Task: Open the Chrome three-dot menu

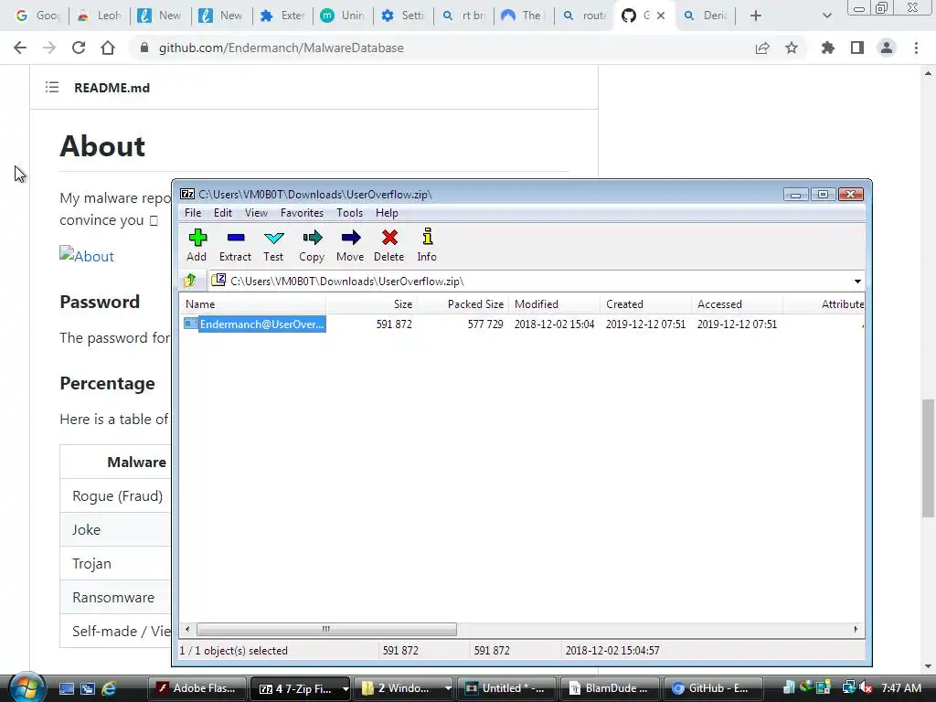Action: [x=916, y=48]
